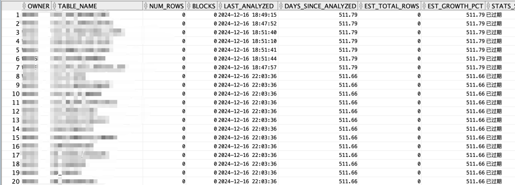This screenshot has width=515, height=185.
Task: Select the LAST_ANALYZED column header
Action: pos(248,6)
